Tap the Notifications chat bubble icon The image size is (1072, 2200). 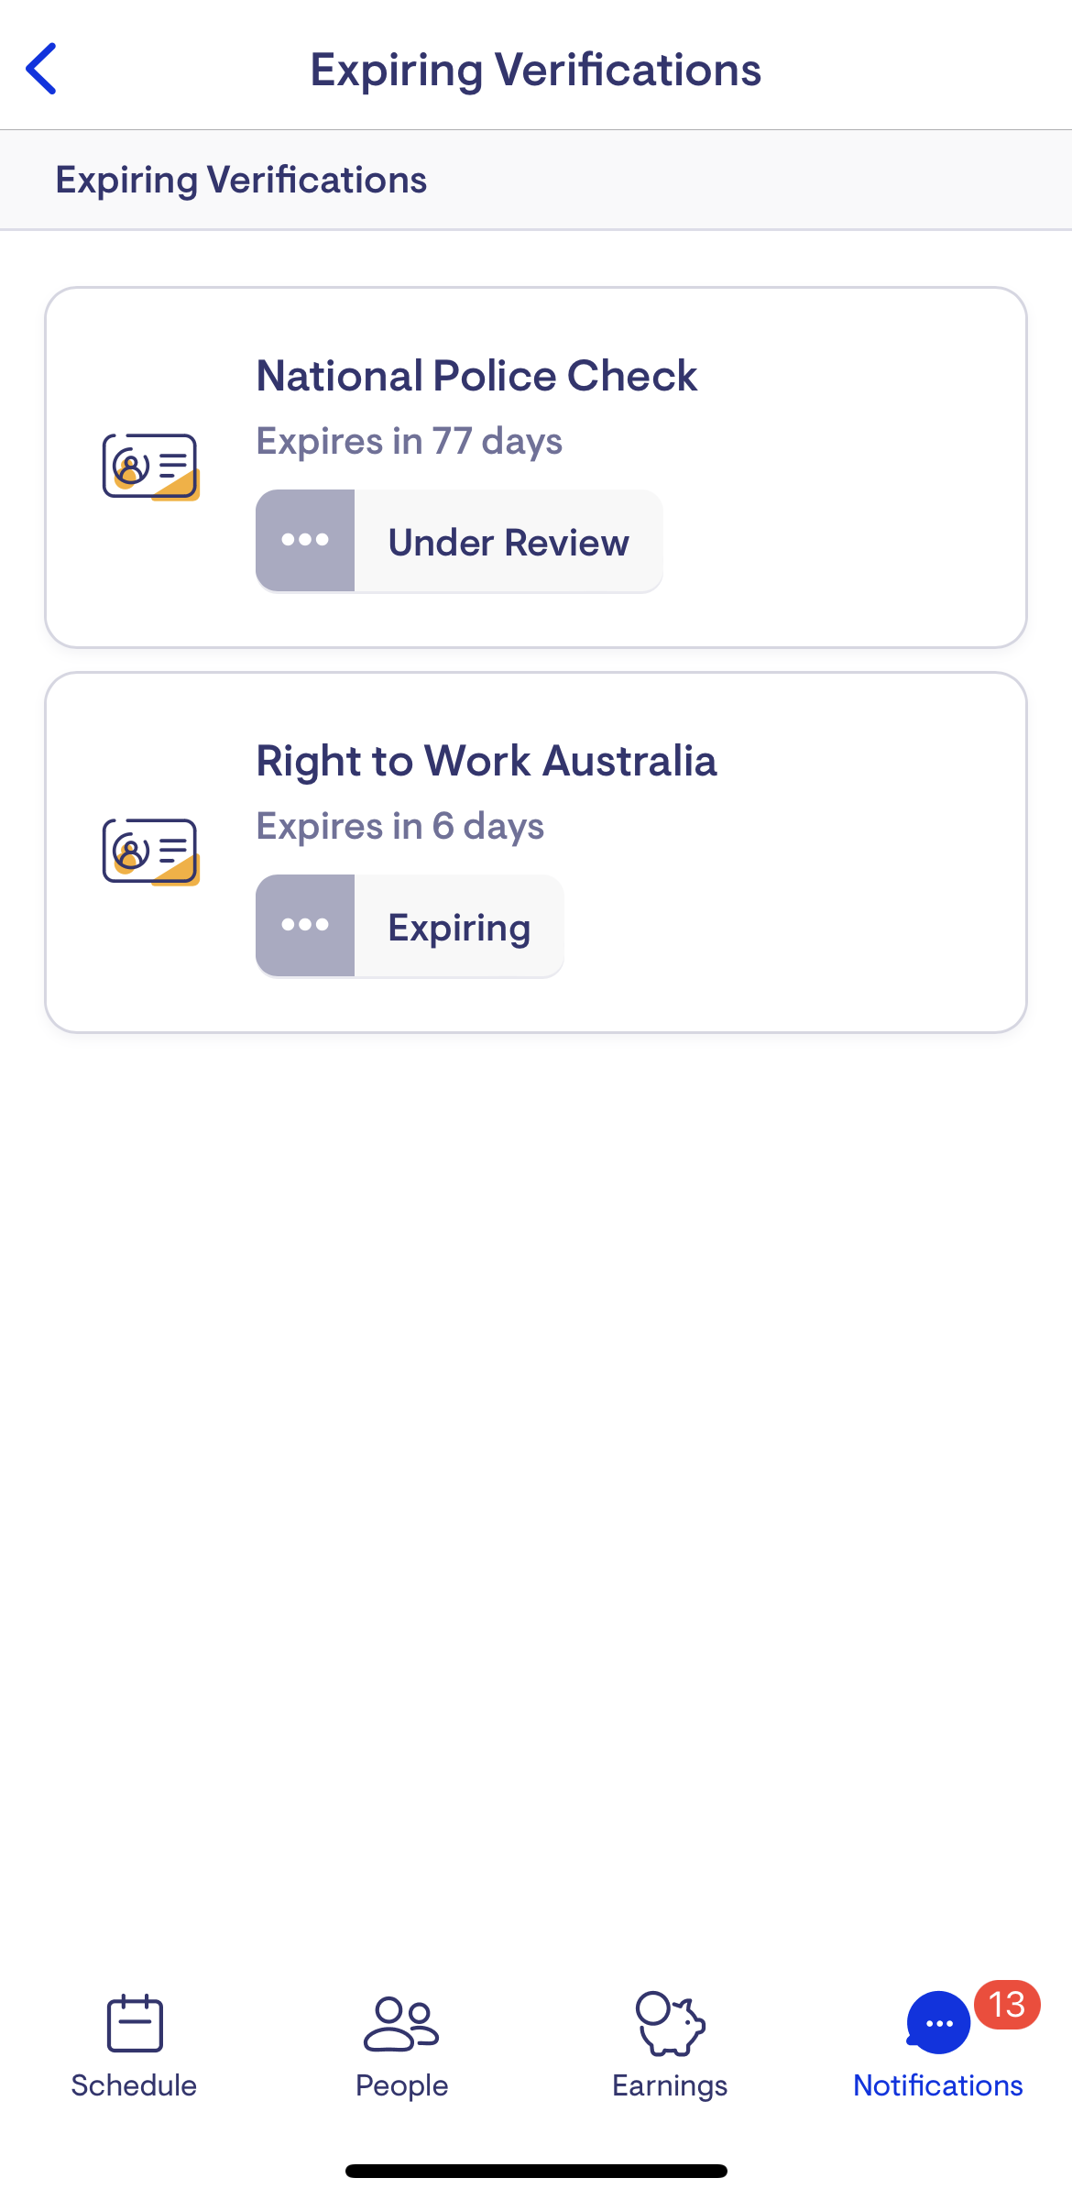[937, 2022]
